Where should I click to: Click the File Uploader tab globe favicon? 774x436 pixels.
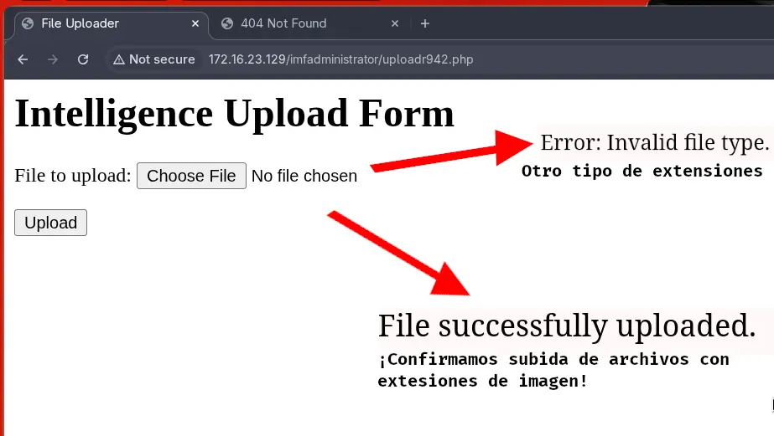(x=28, y=23)
